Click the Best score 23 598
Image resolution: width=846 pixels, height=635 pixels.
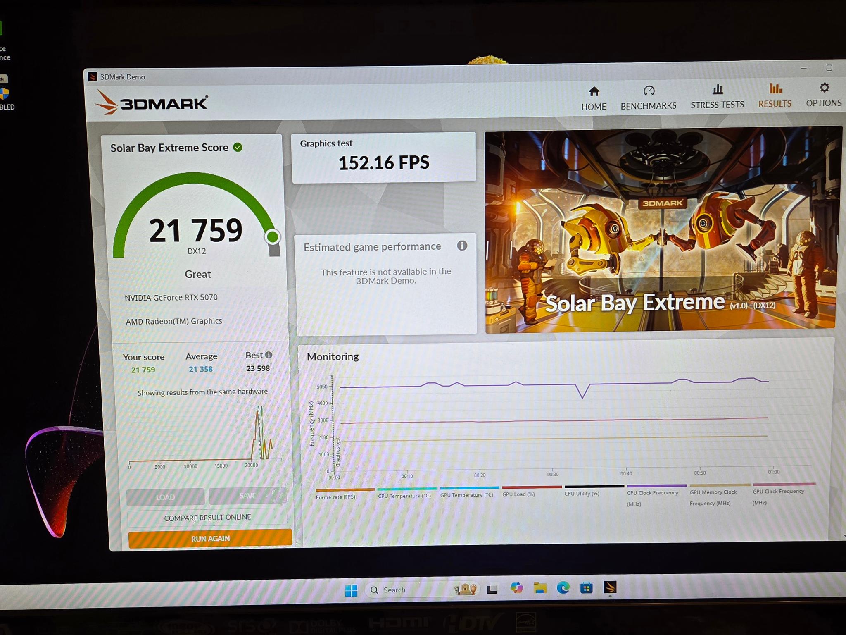258,368
